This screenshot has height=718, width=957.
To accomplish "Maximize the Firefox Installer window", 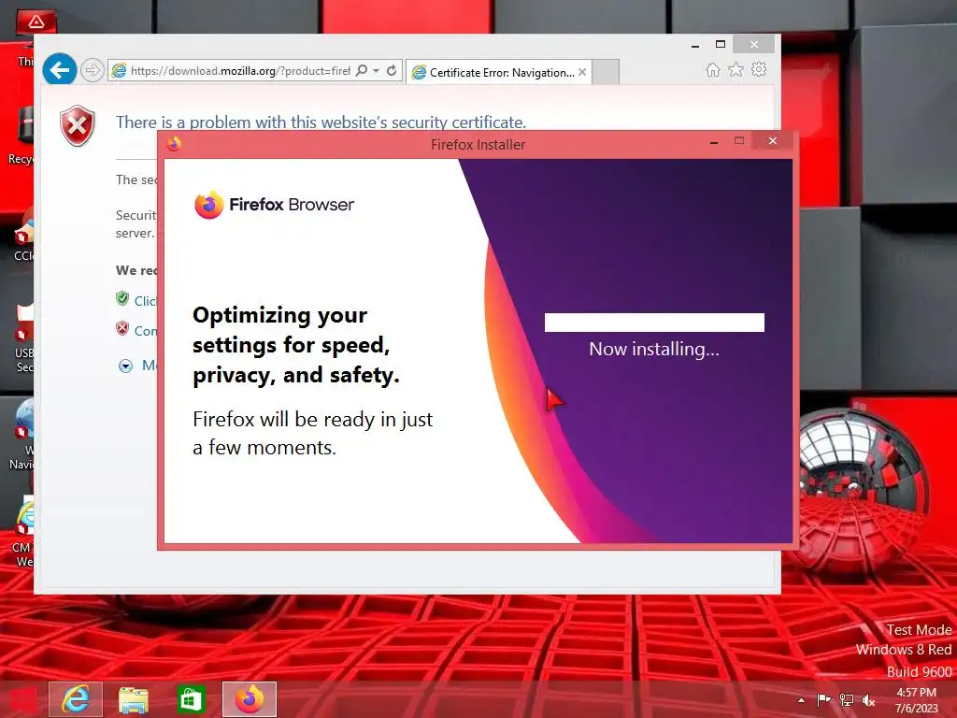I will (739, 141).
